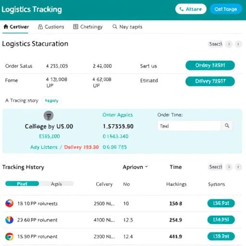The image size is (246, 246).
Task: Switch to the Apiis toggle segment
Action: point(56,184)
